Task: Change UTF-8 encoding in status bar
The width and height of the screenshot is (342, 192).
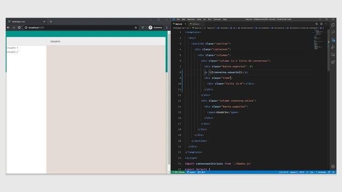Action: coord(301,172)
